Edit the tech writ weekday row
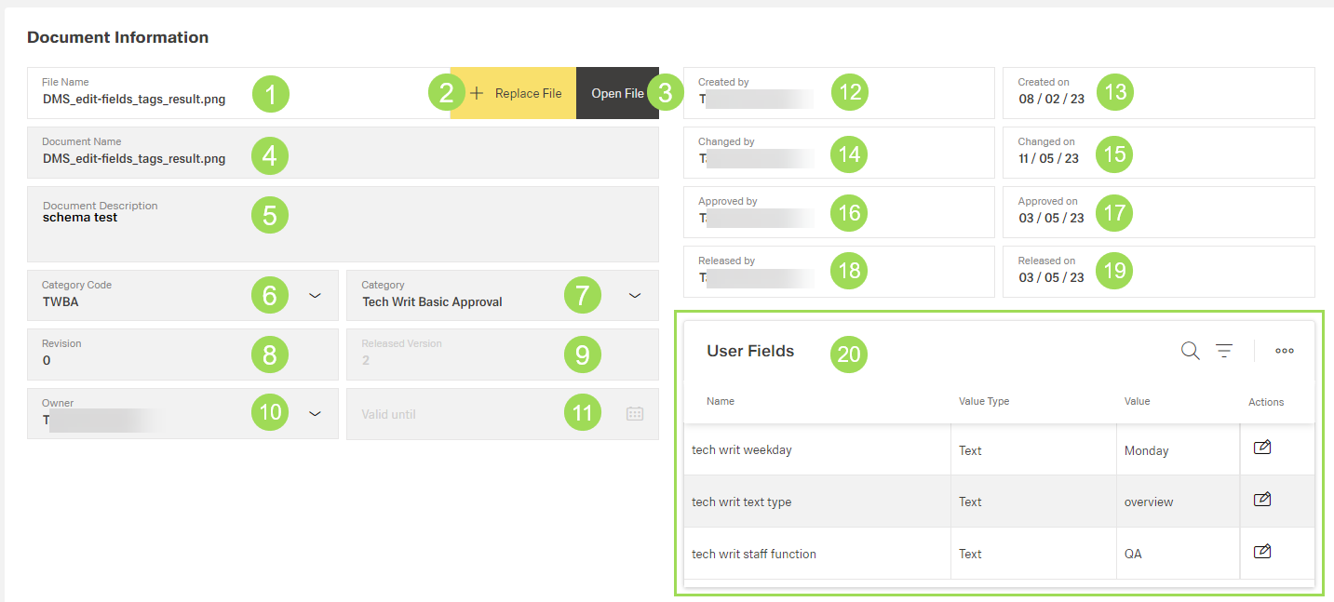Image resolution: width=1334 pixels, height=602 pixels. [x=1262, y=448]
